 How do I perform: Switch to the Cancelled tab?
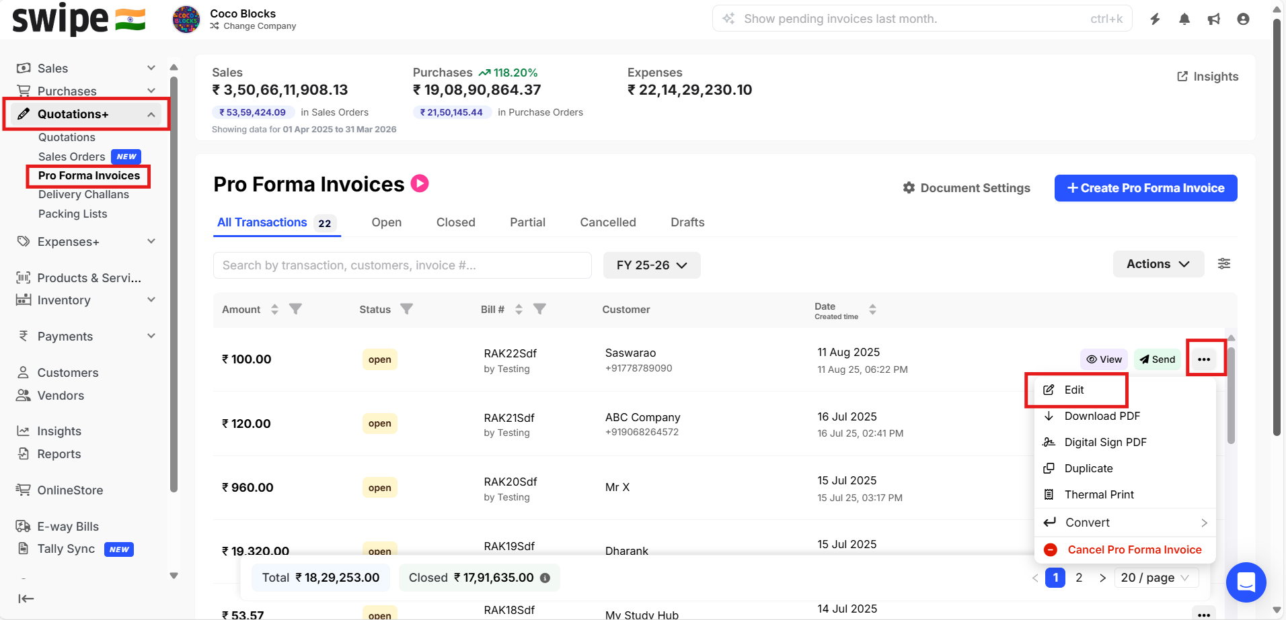point(607,222)
